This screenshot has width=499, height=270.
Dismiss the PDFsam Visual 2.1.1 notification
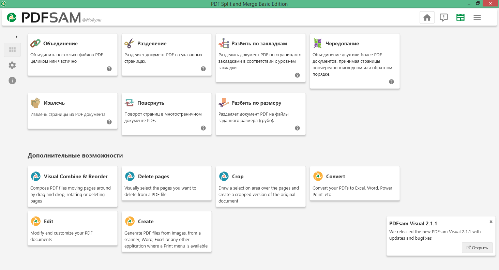(x=491, y=222)
